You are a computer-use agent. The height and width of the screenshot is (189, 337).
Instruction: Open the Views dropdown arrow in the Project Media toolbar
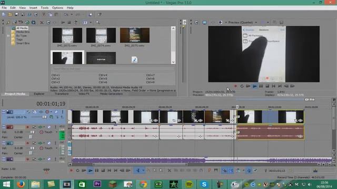click(91, 22)
